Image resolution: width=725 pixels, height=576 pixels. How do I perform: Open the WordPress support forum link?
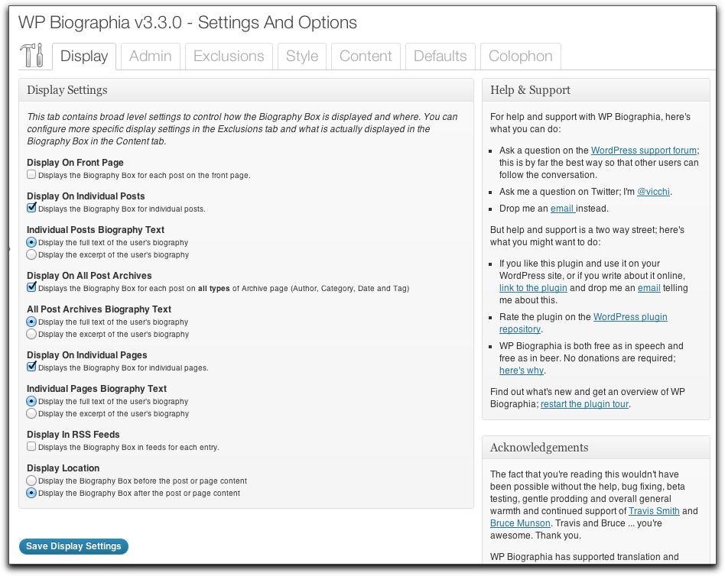[644, 150]
